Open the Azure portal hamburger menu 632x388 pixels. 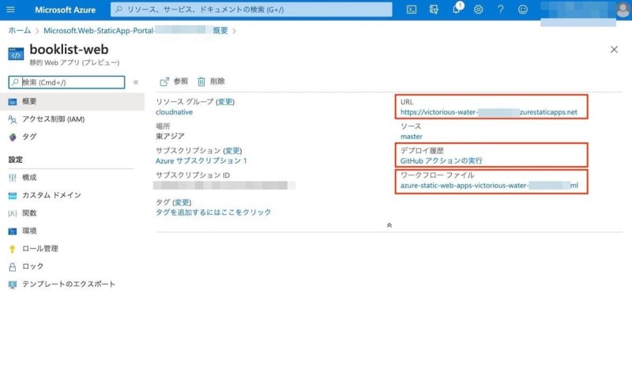coord(10,9)
